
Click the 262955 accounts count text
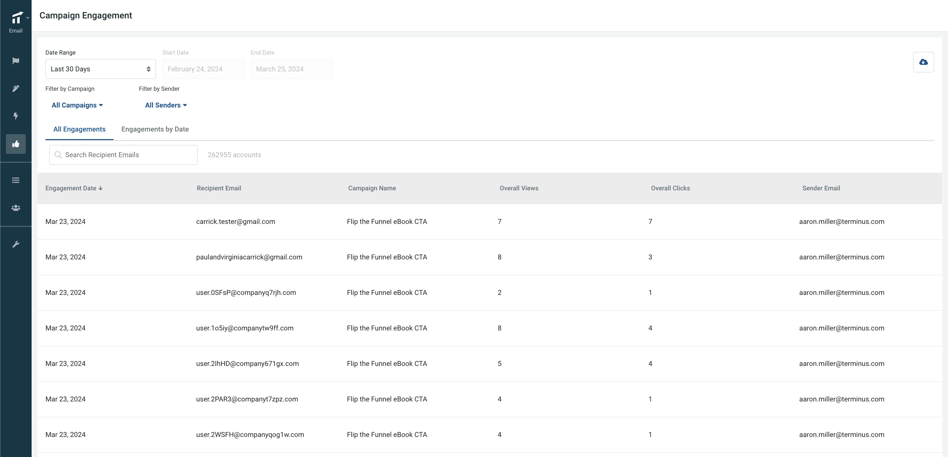coord(234,155)
